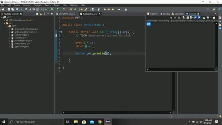Click the Clear Console icon
Viewport: 222px width, 125px height.
point(183,18)
